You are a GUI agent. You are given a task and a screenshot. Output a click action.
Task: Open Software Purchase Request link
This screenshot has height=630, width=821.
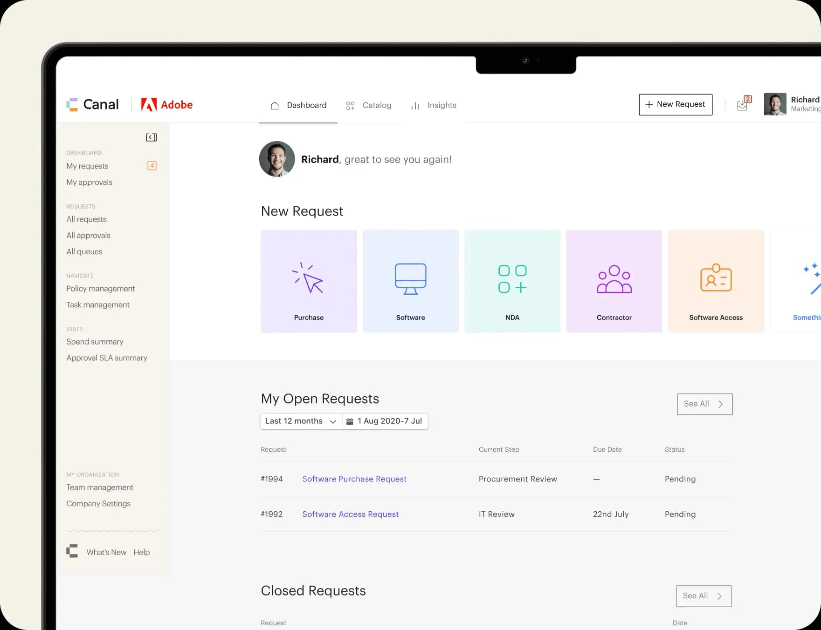point(354,479)
